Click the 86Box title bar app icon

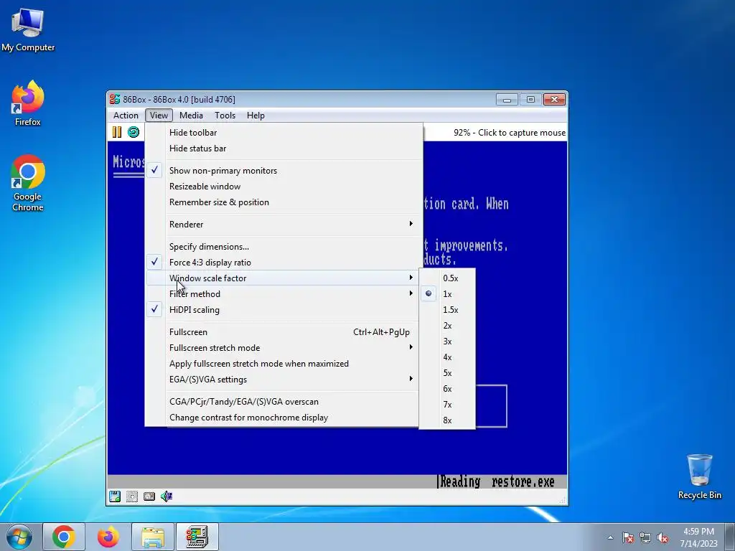(115, 99)
